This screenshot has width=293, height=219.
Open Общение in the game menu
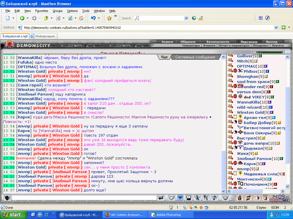point(188,42)
